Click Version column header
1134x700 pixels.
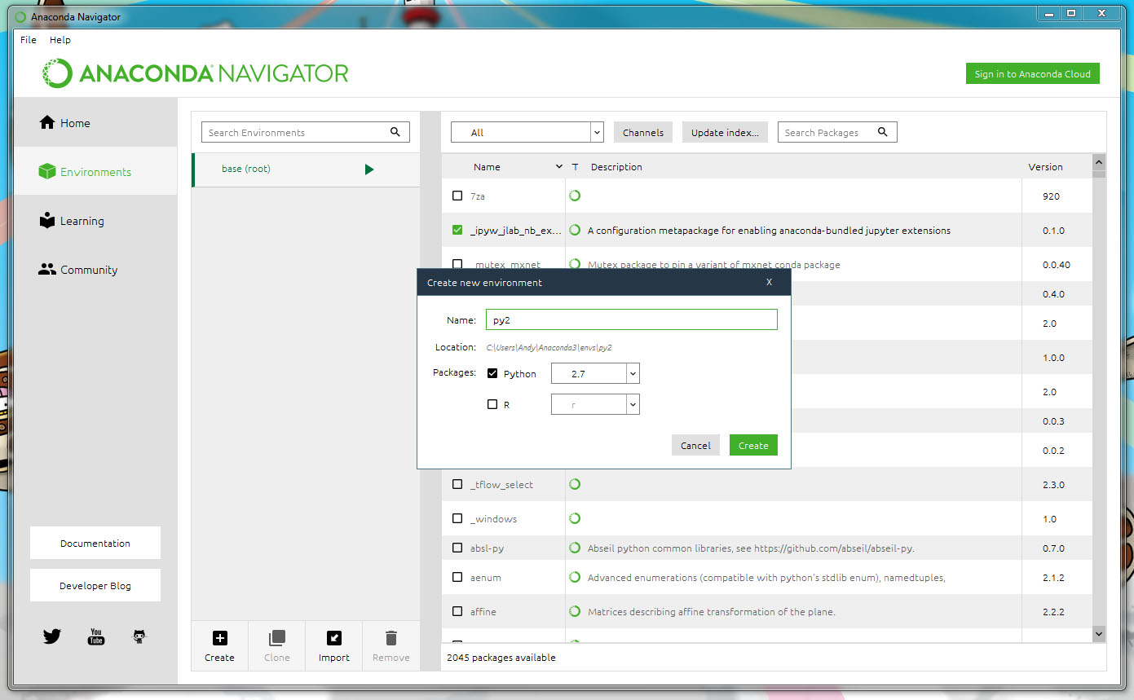(x=1045, y=167)
